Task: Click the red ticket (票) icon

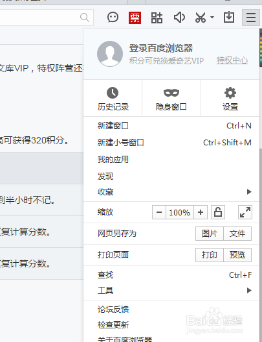Action: coord(135,18)
